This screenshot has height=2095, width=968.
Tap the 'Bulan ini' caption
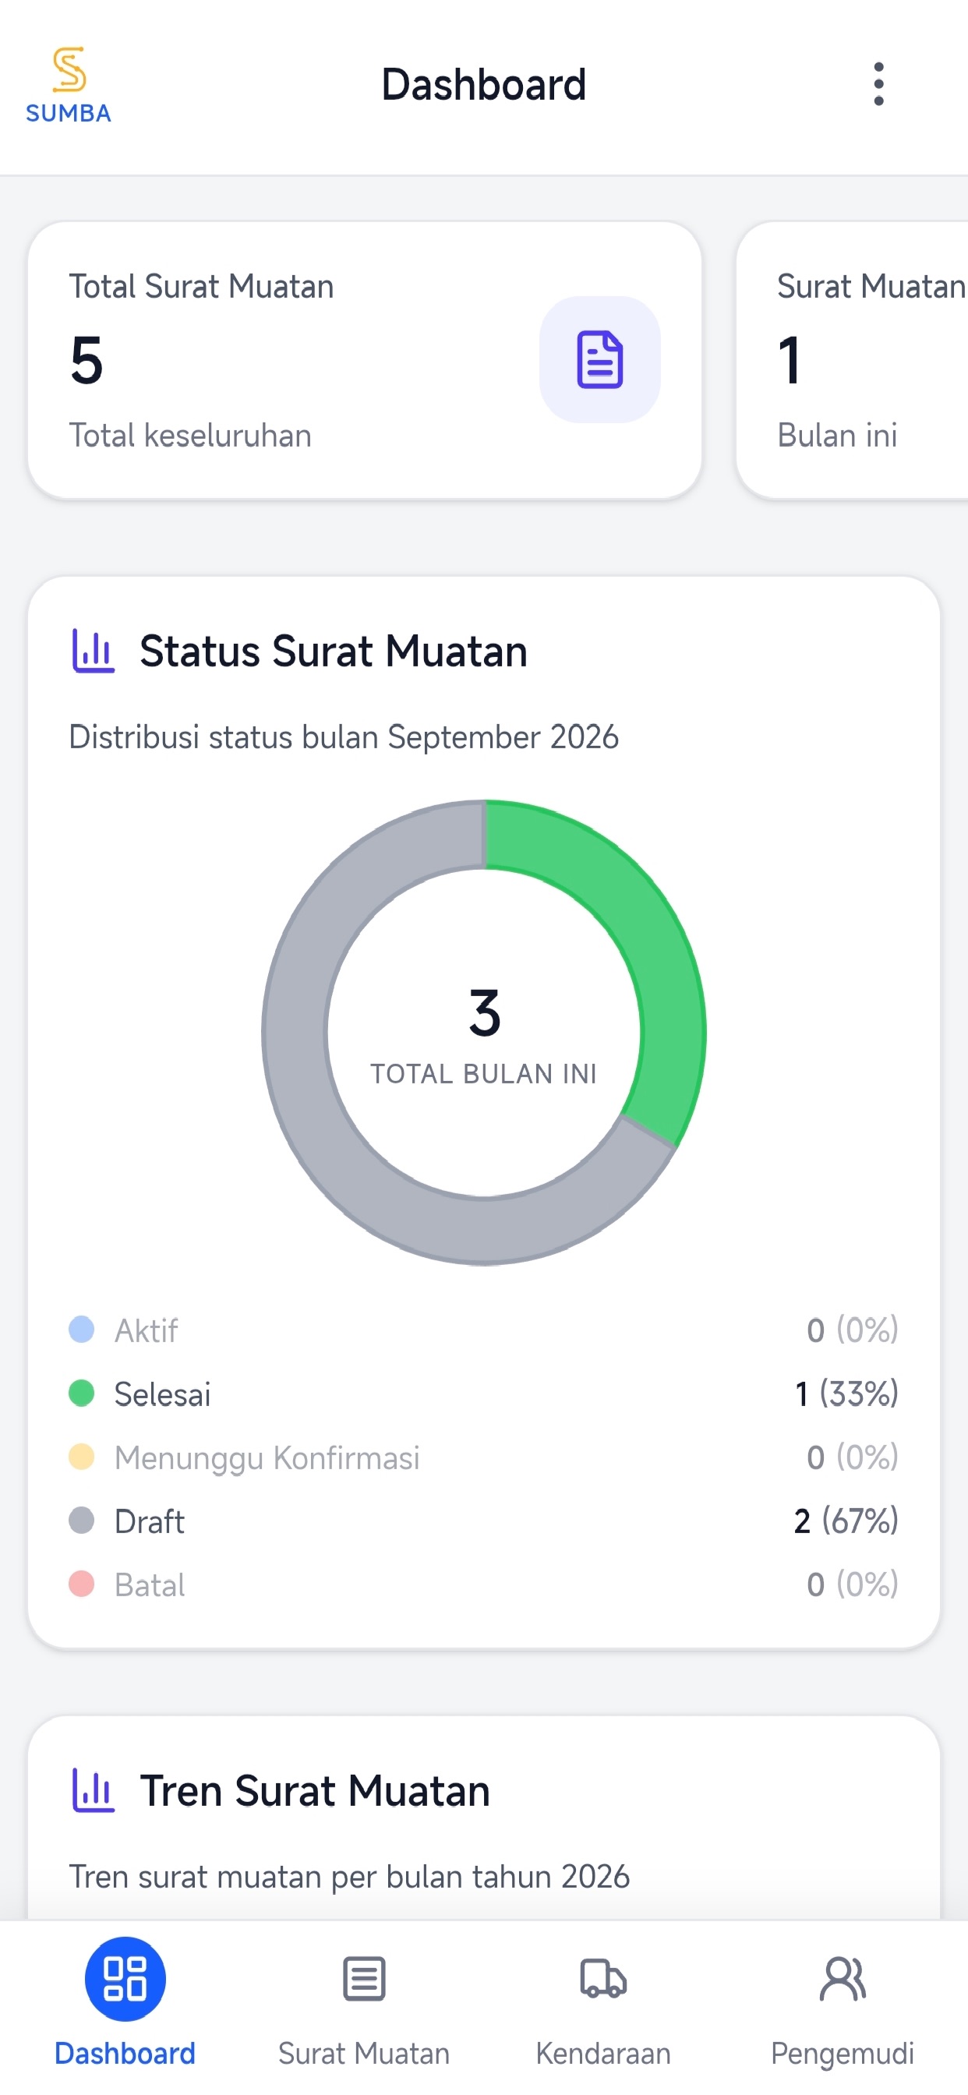pyautogui.click(x=837, y=435)
